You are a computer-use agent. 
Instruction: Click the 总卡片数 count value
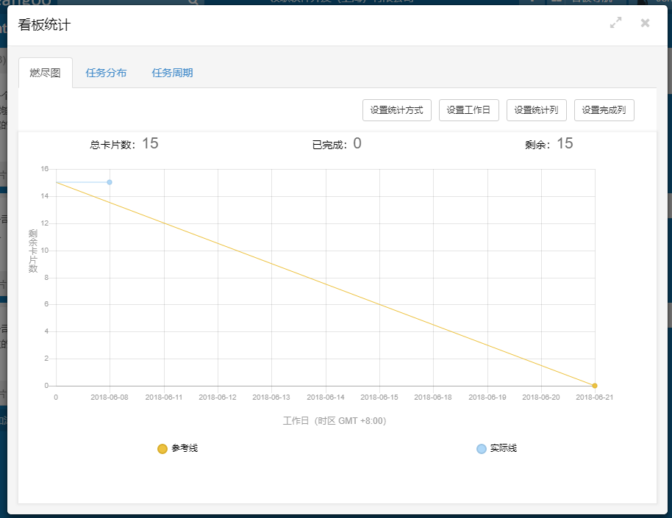(x=150, y=143)
